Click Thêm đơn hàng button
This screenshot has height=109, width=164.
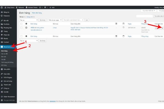[37, 13]
